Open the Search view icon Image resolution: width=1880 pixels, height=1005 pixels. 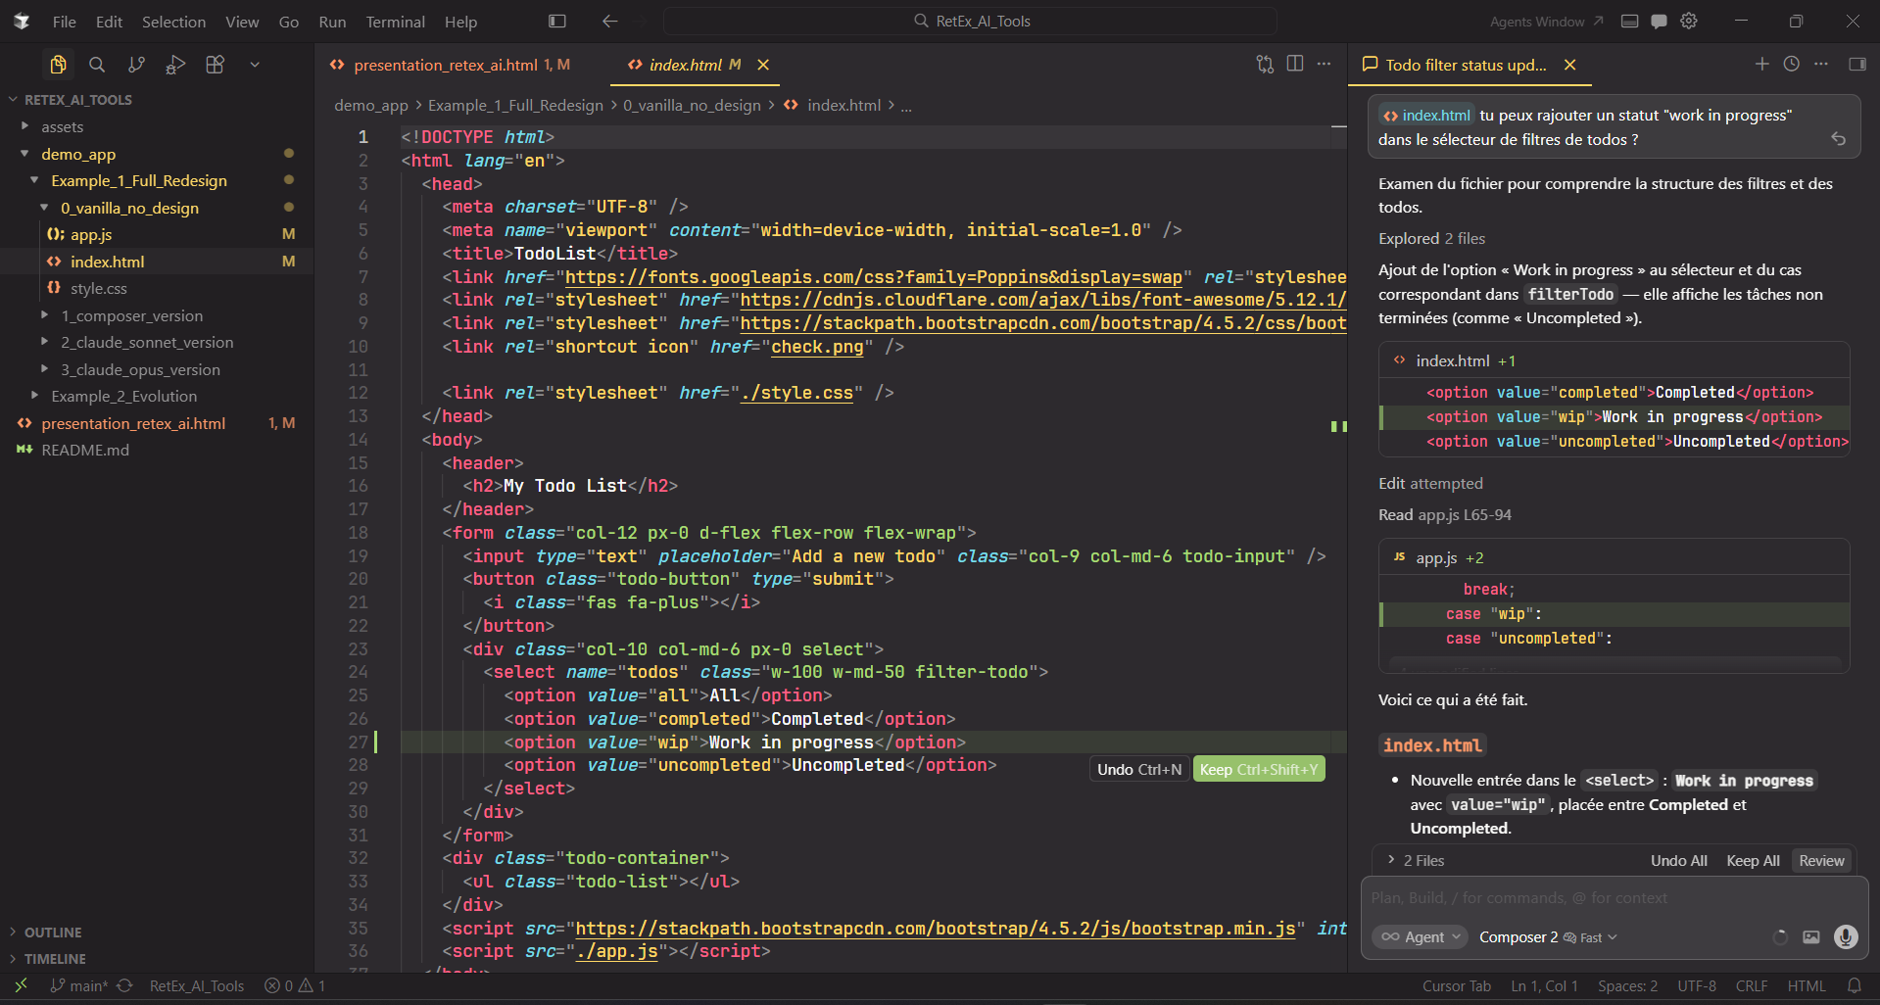point(97,65)
